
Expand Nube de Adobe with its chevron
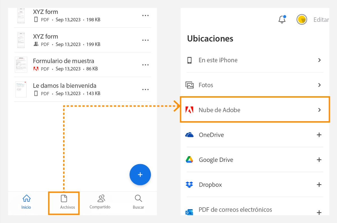[319, 110]
